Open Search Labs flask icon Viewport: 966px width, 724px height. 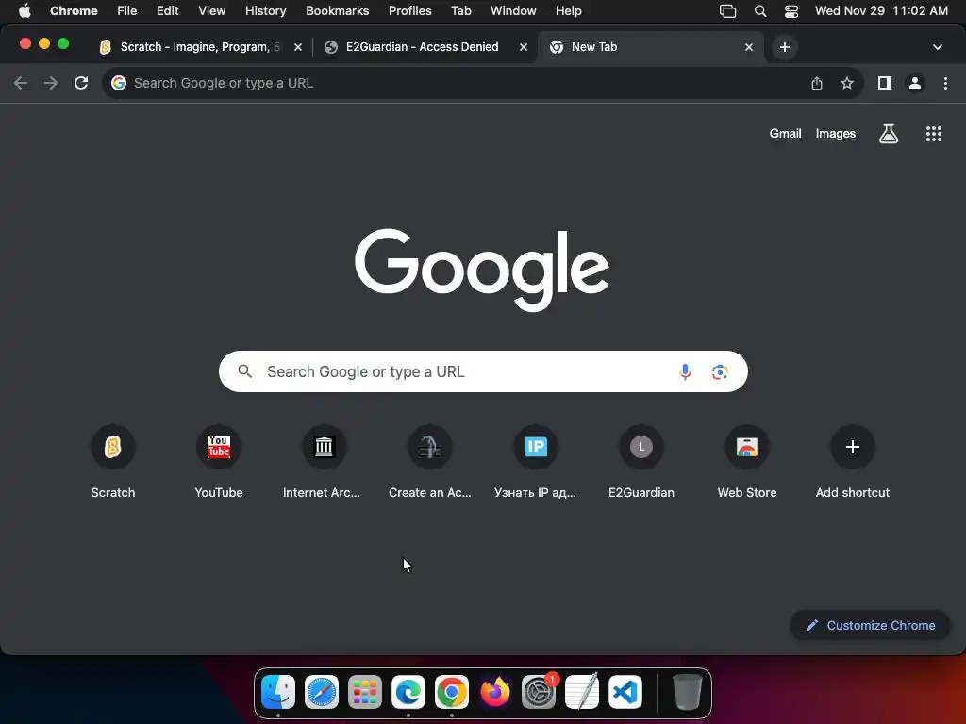click(889, 134)
